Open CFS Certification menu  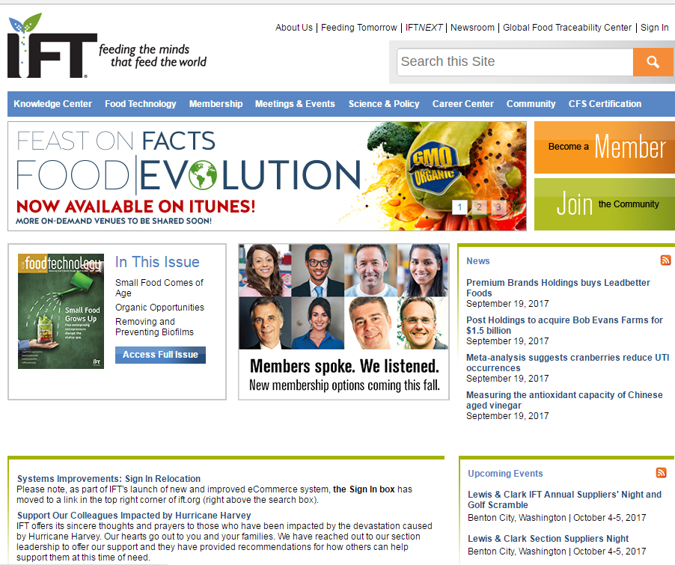(x=605, y=104)
